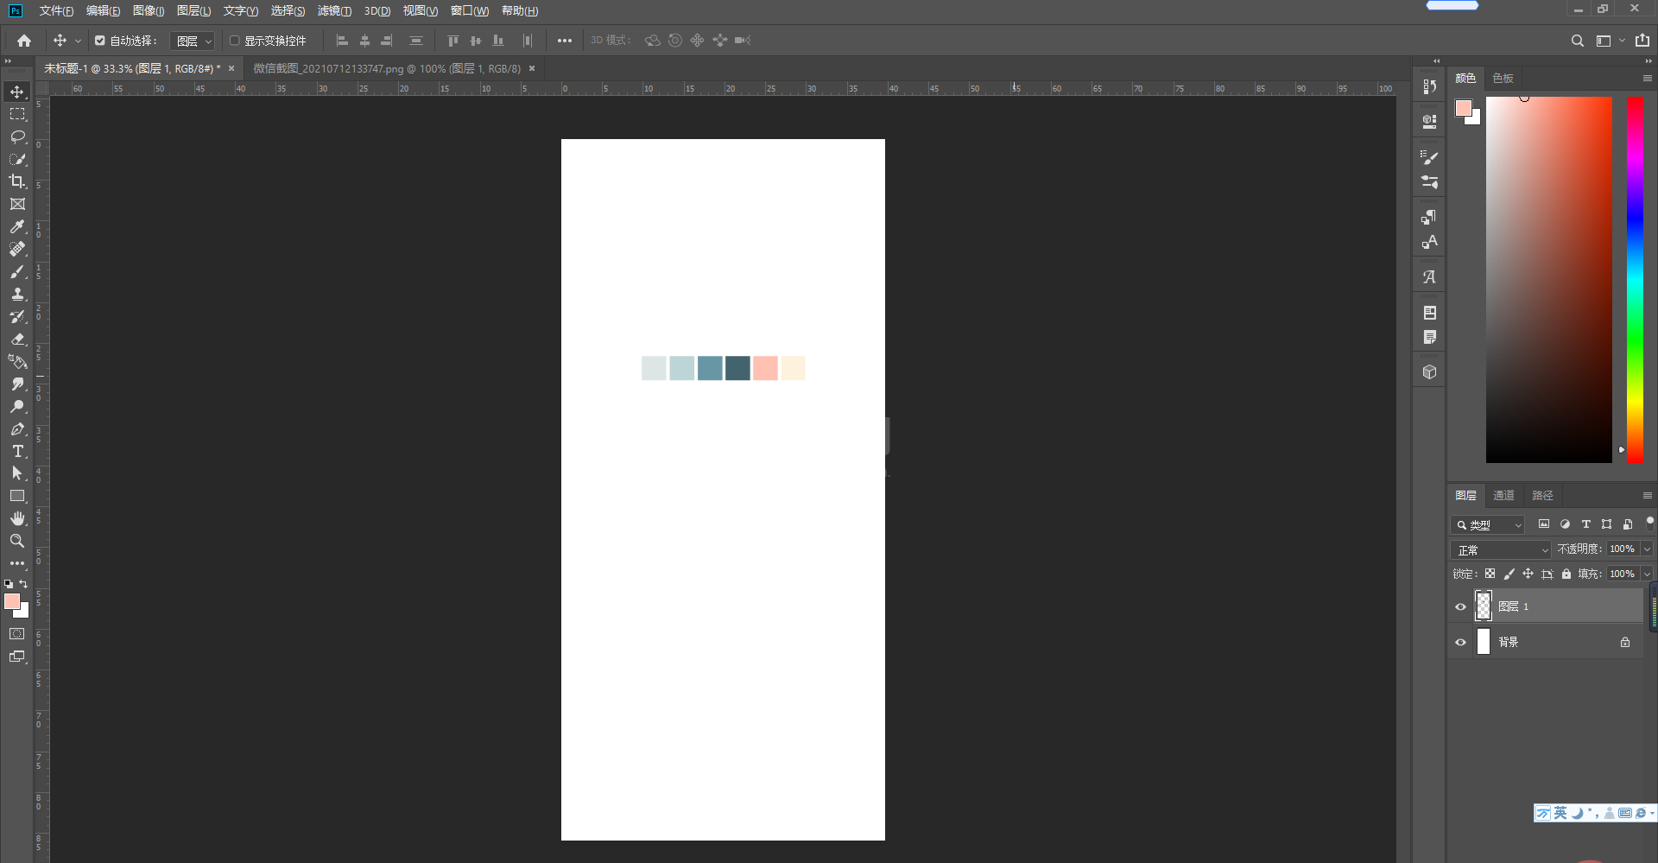
Task: Switch to the 路径 tab
Action: click(1542, 496)
